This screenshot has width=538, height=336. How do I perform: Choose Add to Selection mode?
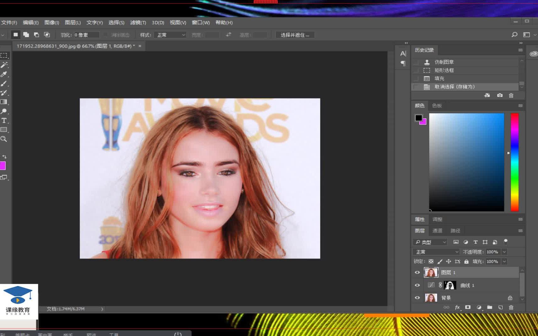tap(26, 35)
